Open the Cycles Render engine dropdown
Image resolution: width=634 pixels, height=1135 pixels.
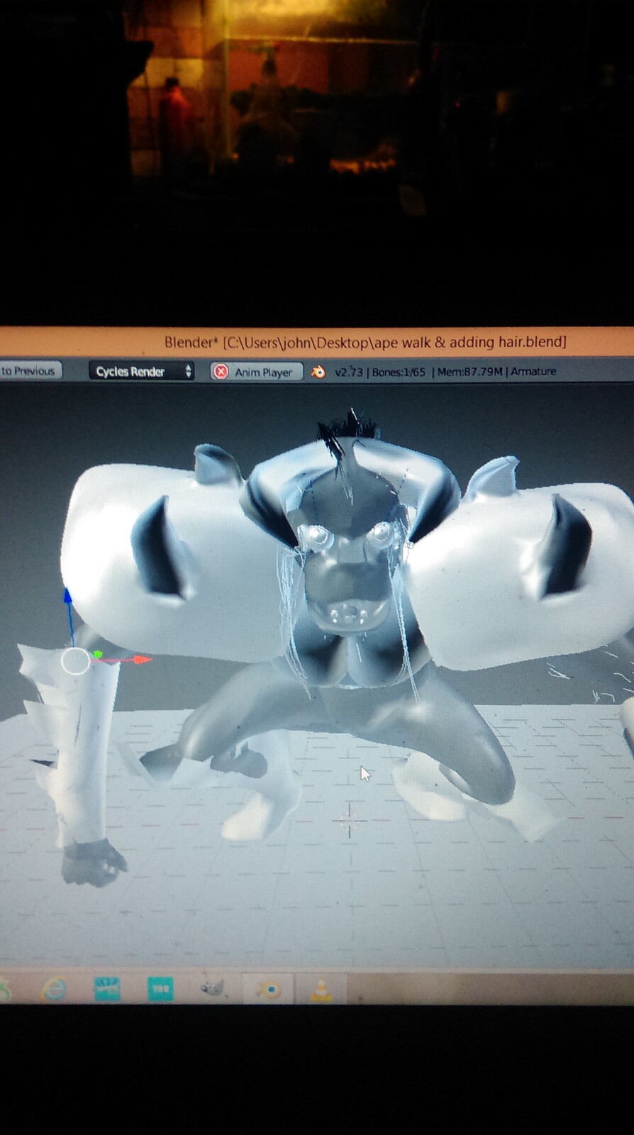[141, 371]
